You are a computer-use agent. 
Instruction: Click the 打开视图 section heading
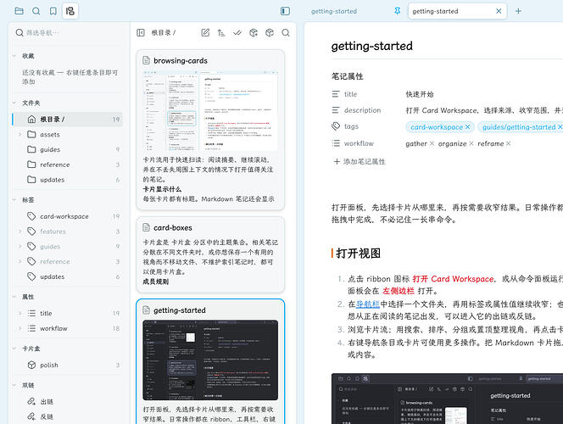[359, 253]
